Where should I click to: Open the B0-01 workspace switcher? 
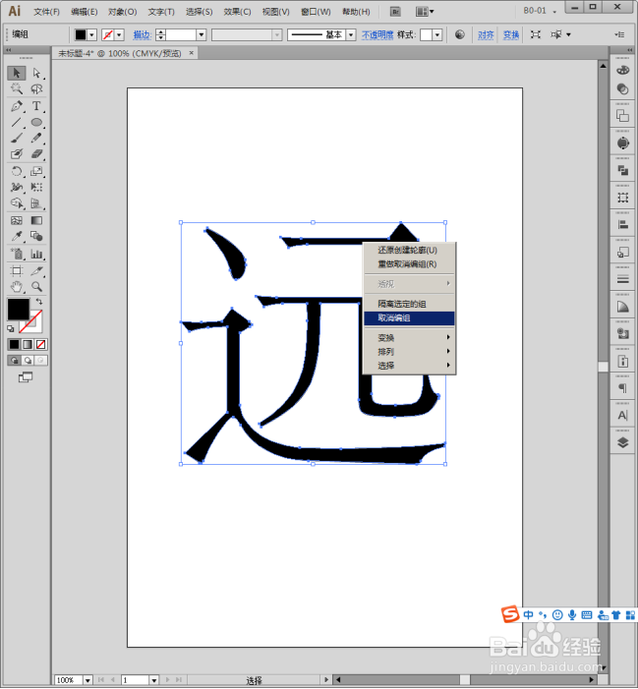[x=540, y=11]
